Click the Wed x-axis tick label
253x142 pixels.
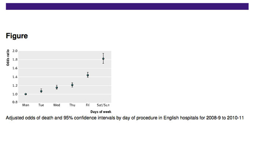[x=56, y=105]
